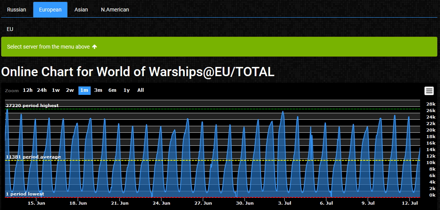440x210 pixels.
Task: Open the Asian servers tab
Action: [81, 10]
